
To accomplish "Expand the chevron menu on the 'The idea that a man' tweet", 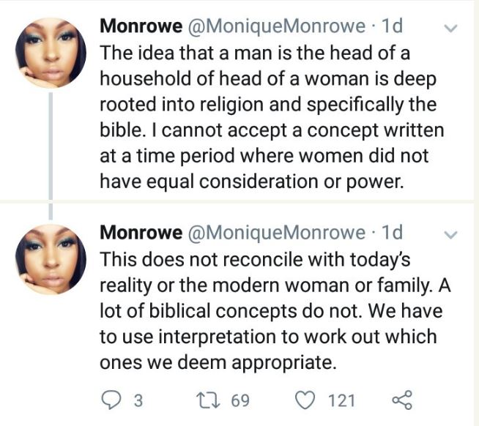I will (451, 29).
